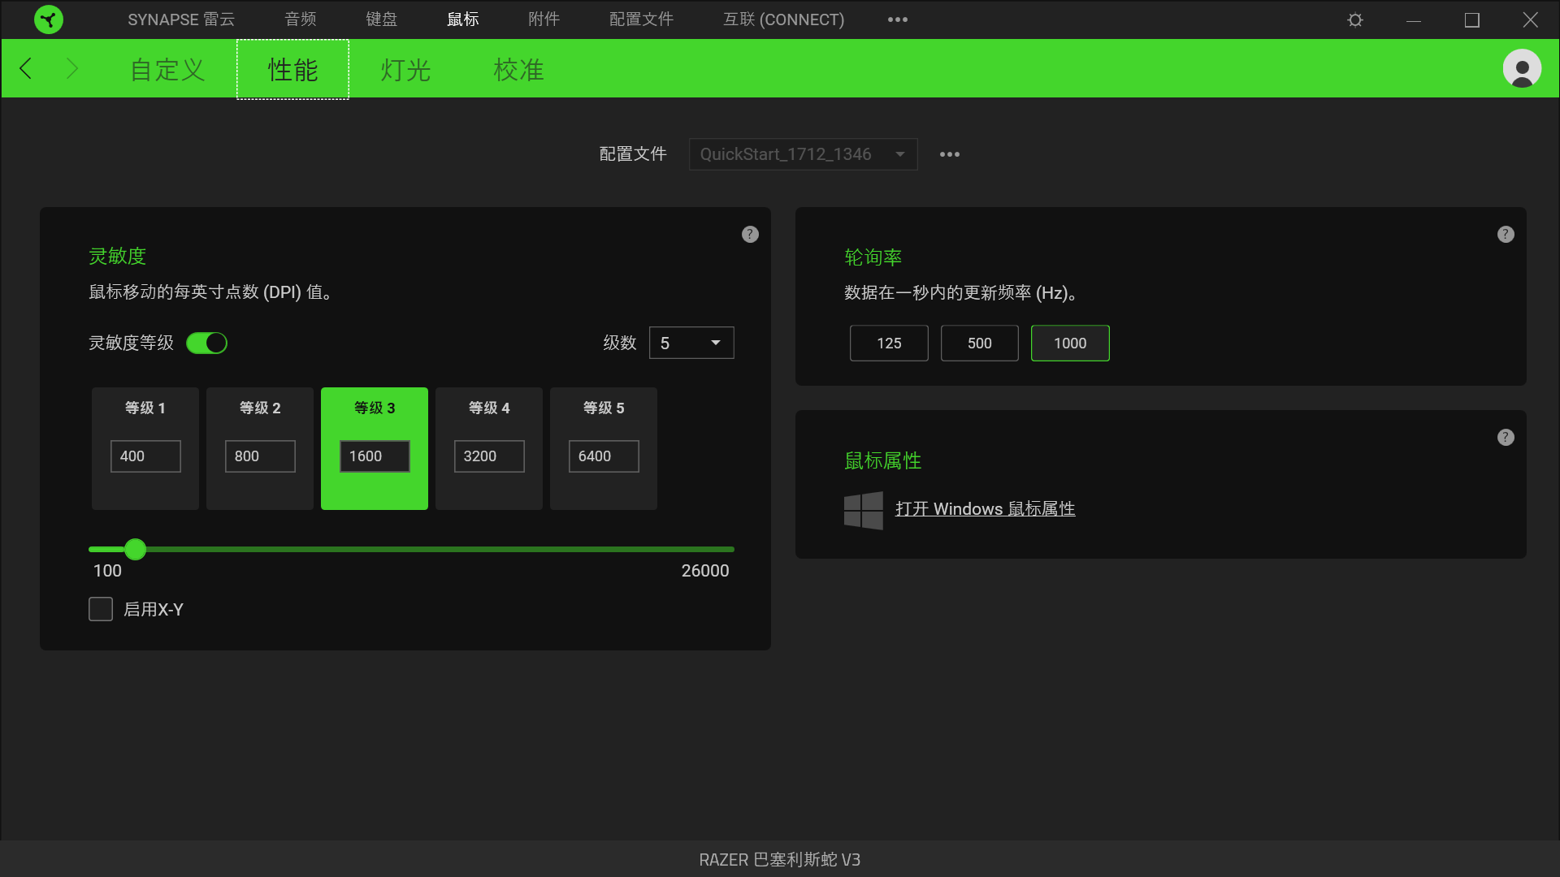
Task: Click the user profile avatar
Action: (x=1521, y=68)
